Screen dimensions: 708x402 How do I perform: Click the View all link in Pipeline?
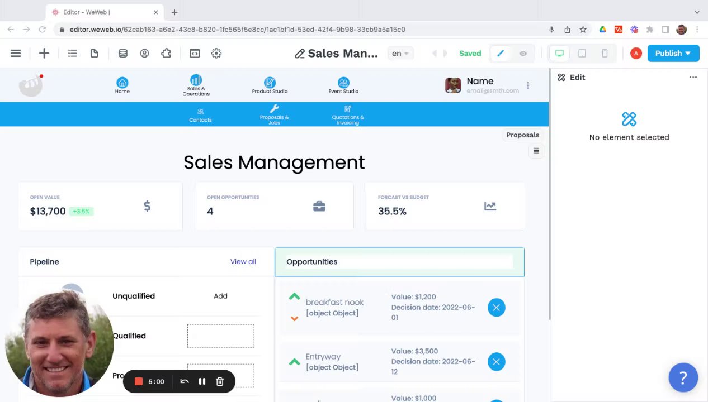point(243,262)
